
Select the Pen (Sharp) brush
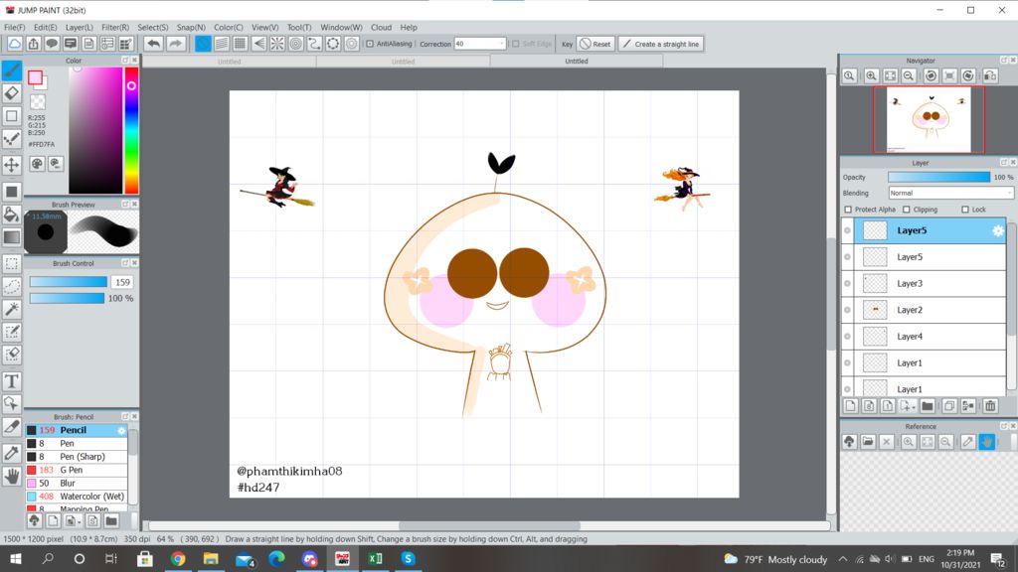click(x=77, y=457)
